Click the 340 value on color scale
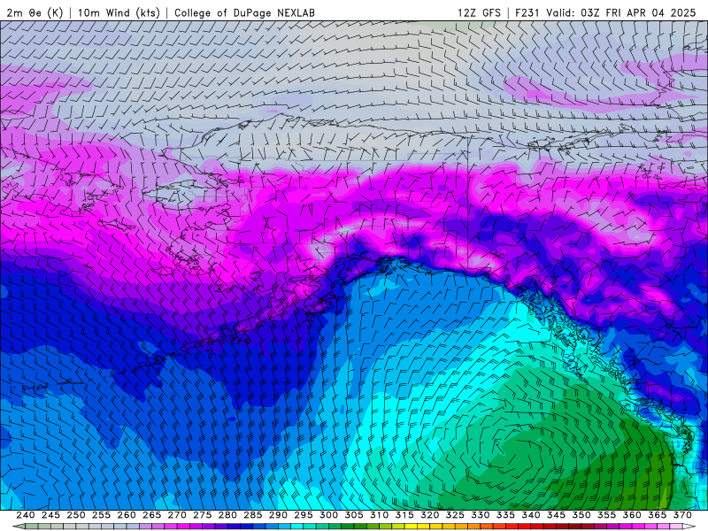 531,515
